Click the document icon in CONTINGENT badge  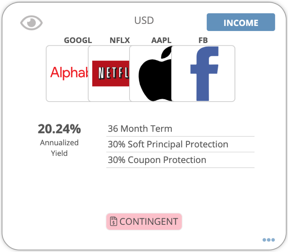pyautogui.click(x=113, y=221)
